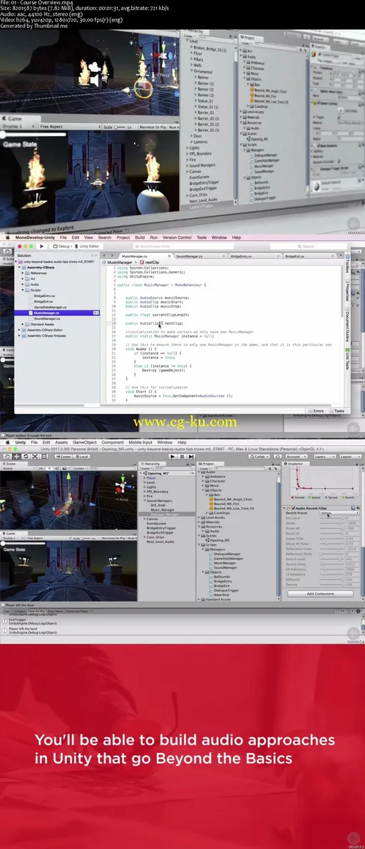The width and height of the screenshot is (365, 849).
Task: Toggle the Center pivot button in bottom Unity
Action: click(64, 457)
